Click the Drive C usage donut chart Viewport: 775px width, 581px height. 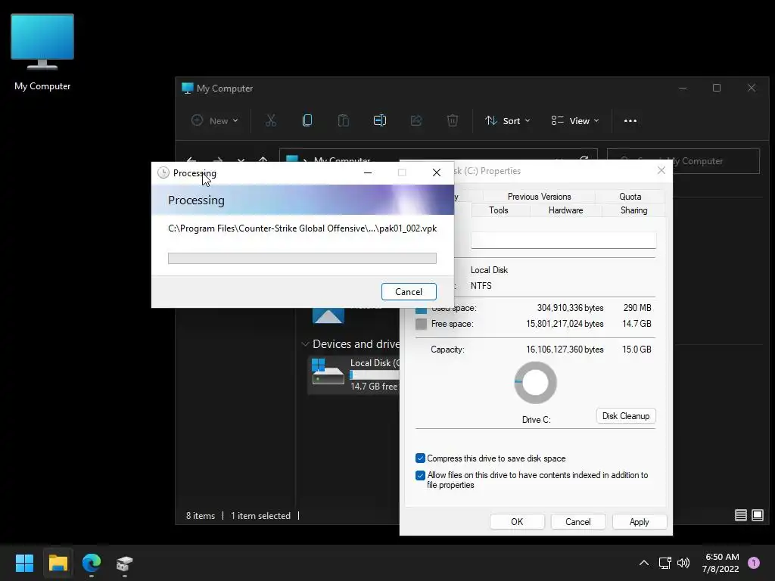(535, 382)
